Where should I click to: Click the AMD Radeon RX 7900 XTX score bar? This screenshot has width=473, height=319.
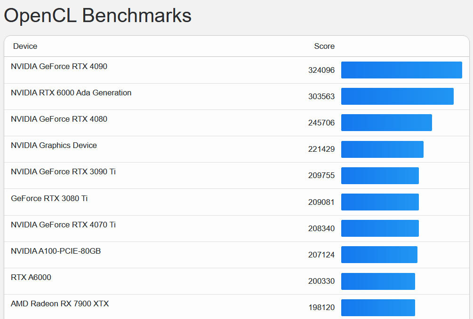coord(378,308)
